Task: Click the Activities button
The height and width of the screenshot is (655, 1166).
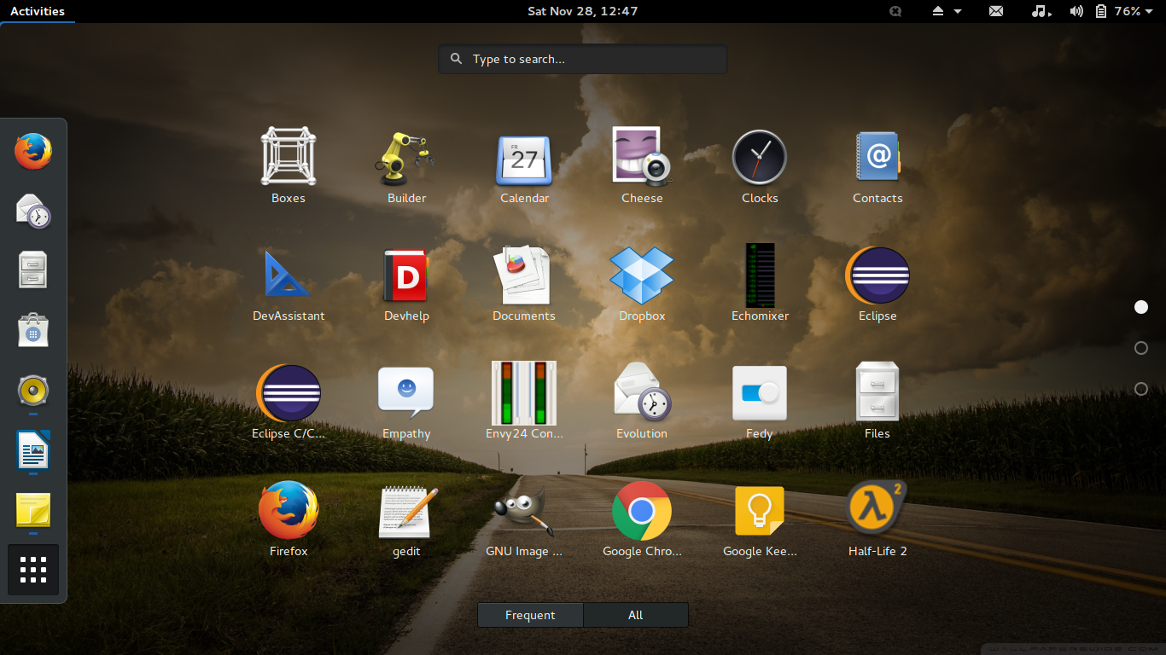Action: (x=38, y=11)
